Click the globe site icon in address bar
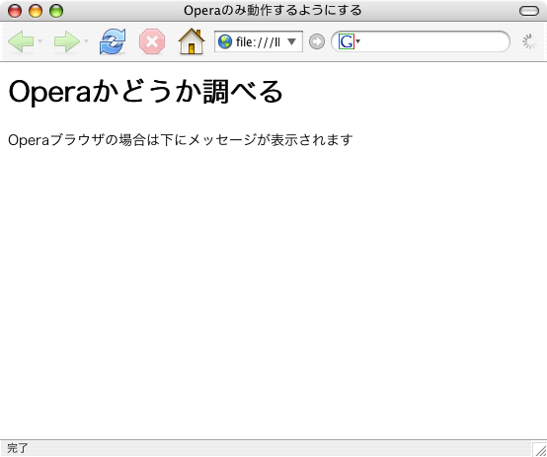 [x=225, y=41]
